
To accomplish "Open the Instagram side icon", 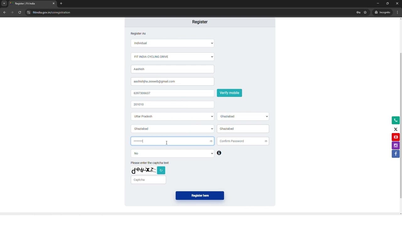I will point(395,145).
